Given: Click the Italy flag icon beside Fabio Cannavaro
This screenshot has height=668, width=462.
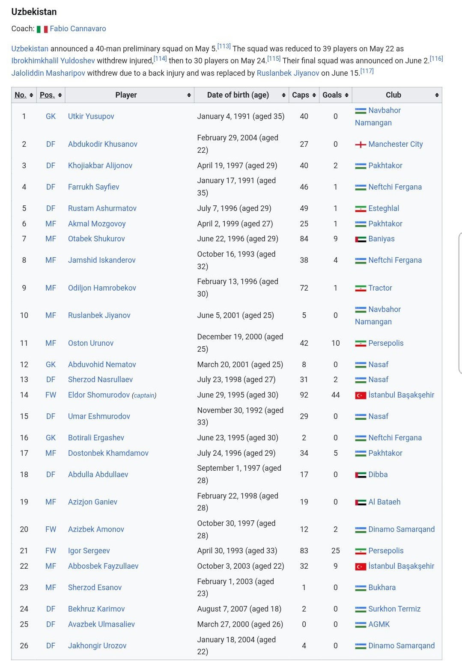Looking at the screenshot, I should tap(42, 29).
